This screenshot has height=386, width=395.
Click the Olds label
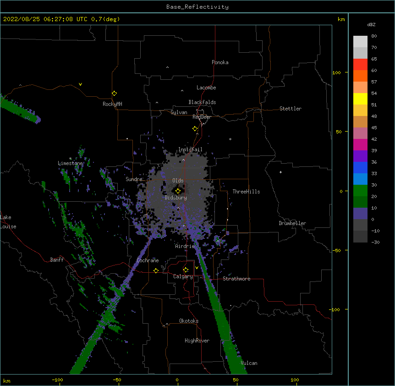coord(178,181)
